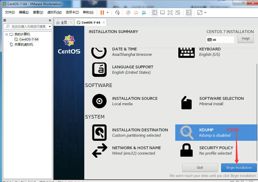The image size is (258, 182).
Task: Close the 主页 tab
Action: 71,22
